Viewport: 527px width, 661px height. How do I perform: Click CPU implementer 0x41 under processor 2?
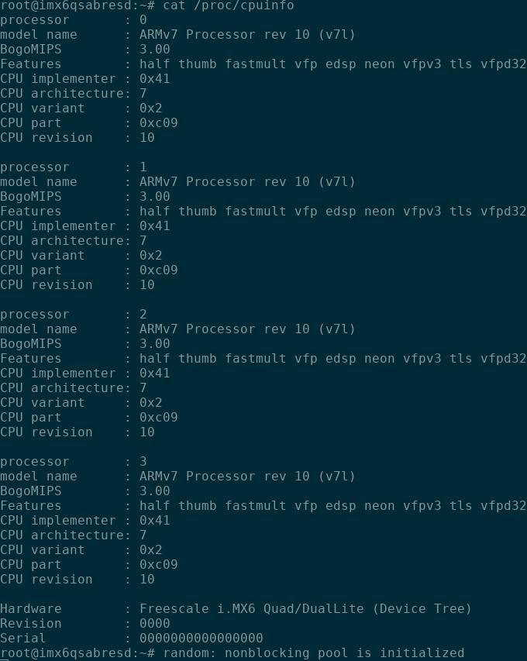[154, 374]
